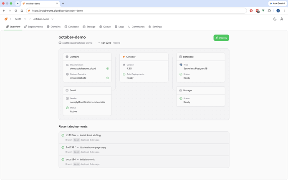Open the scottbedard/october-demo repository link
The image size is (288, 180).
click(77, 43)
